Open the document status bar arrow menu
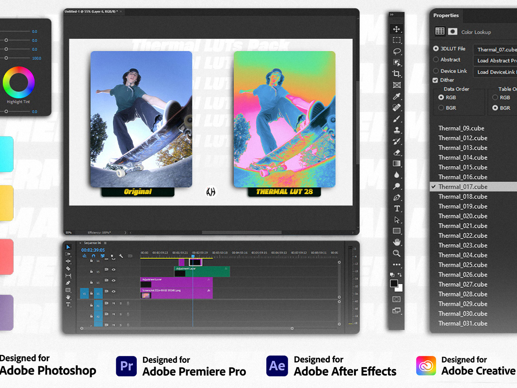The height and width of the screenshot is (388, 517). pos(125,232)
